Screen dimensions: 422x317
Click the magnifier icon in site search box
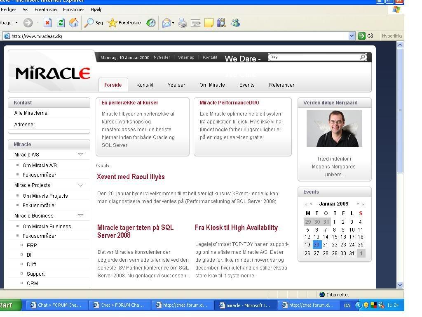pyautogui.click(x=363, y=57)
